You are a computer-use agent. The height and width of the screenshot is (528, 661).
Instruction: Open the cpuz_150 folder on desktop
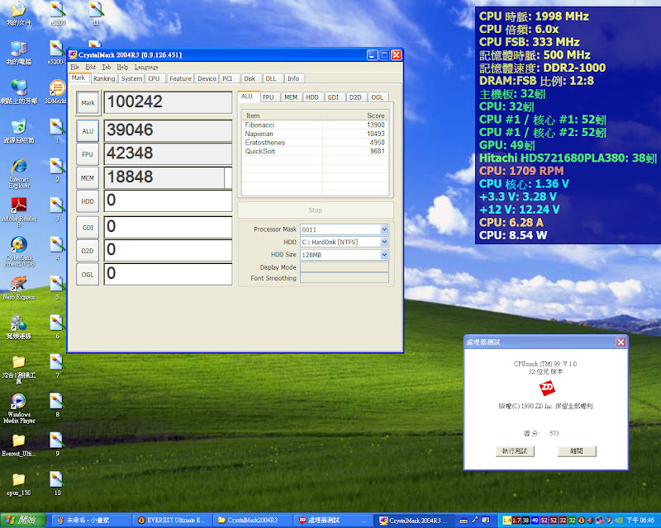18,479
